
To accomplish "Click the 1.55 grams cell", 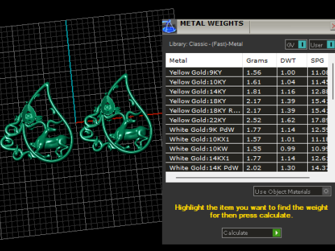I will (260, 149).
